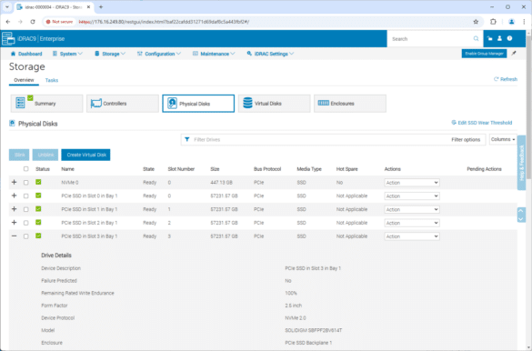Click the Virtual Disks stacked-disk icon
This screenshot has height=351, width=532.
pos(247,103)
